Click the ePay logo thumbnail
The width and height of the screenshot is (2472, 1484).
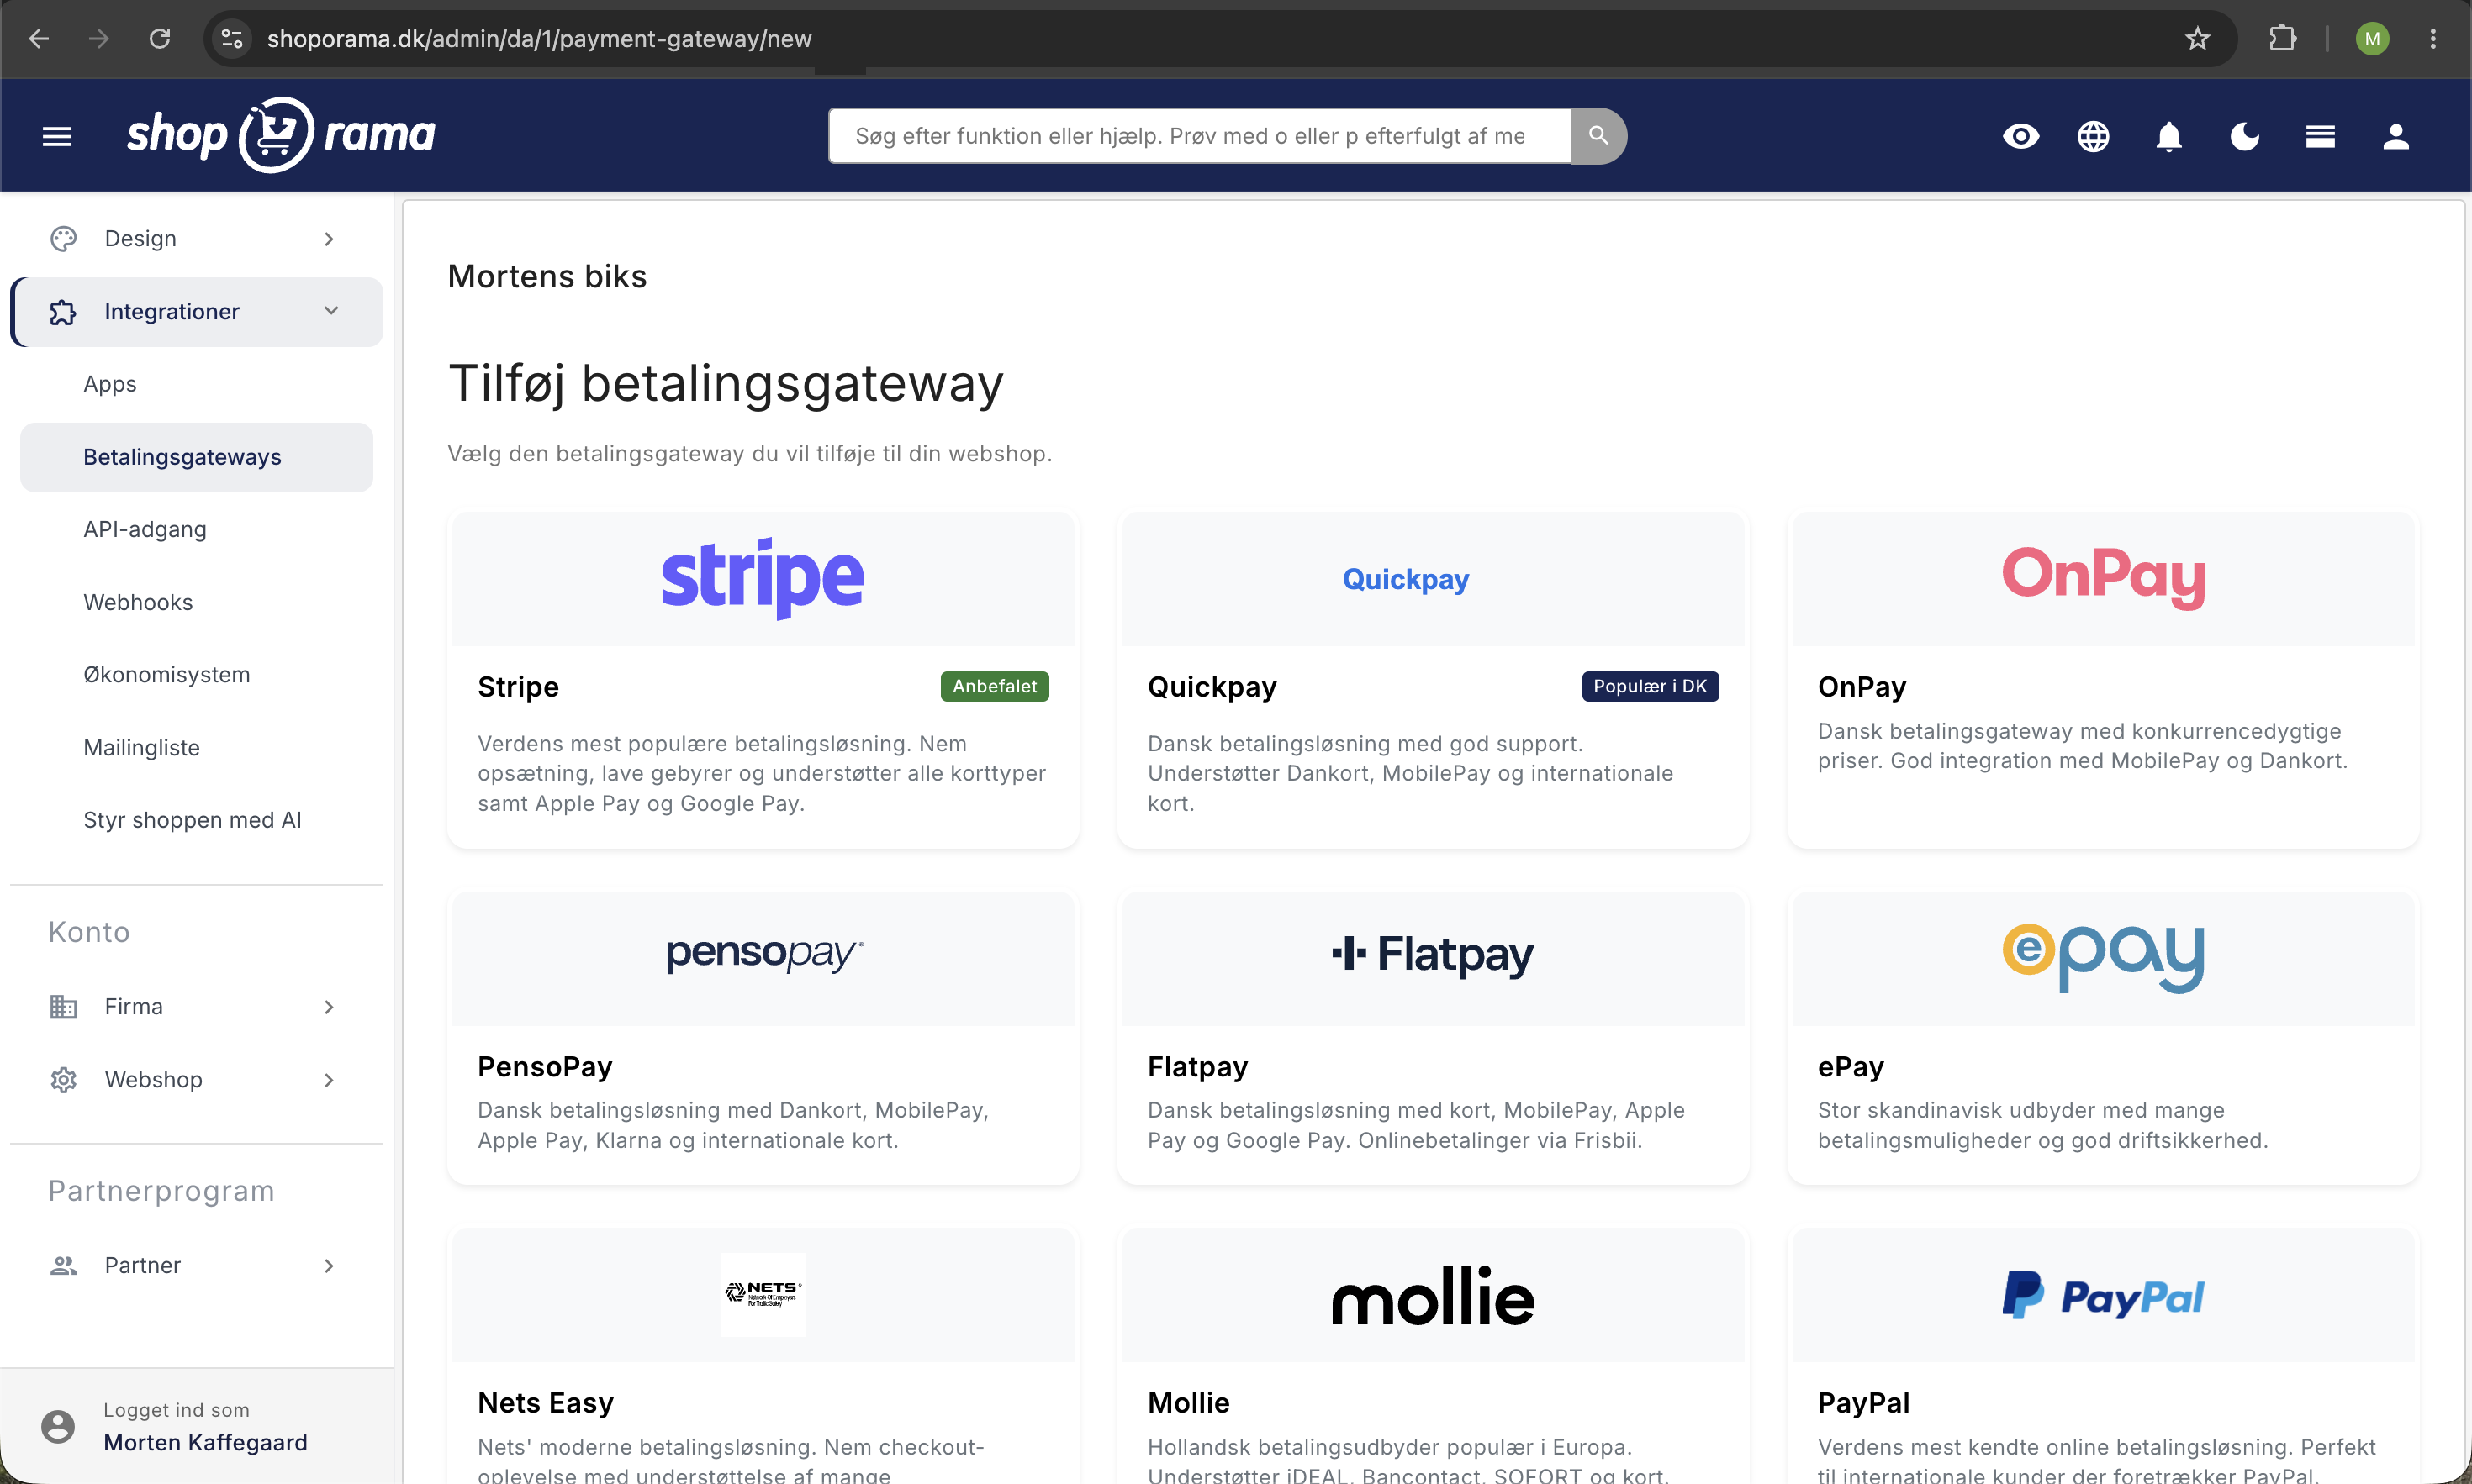coord(2103,958)
